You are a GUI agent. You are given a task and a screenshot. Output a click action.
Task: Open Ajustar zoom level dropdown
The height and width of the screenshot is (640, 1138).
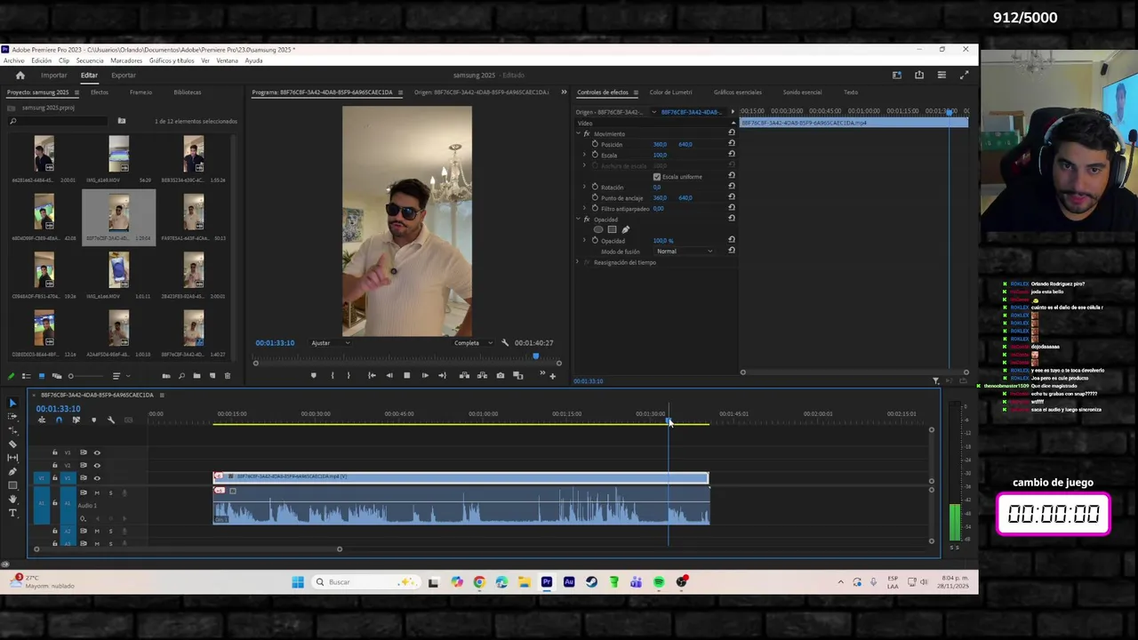point(330,343)
